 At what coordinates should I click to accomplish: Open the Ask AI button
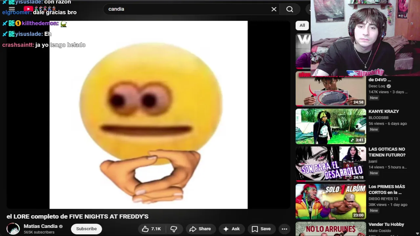(x=231, y=229)
